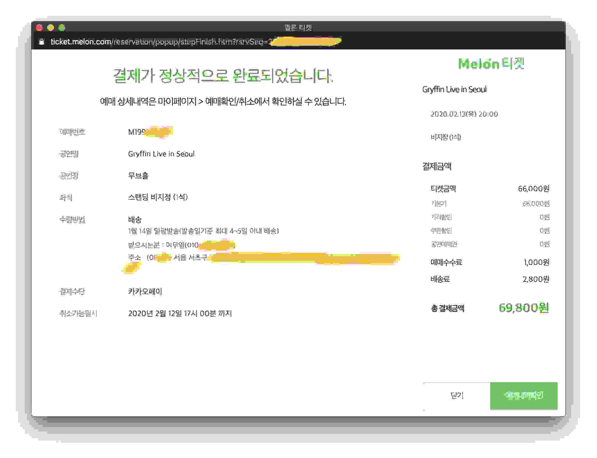Click the yellow minimize window button
This screenshot has height=458, width=597.
point(51,28)
